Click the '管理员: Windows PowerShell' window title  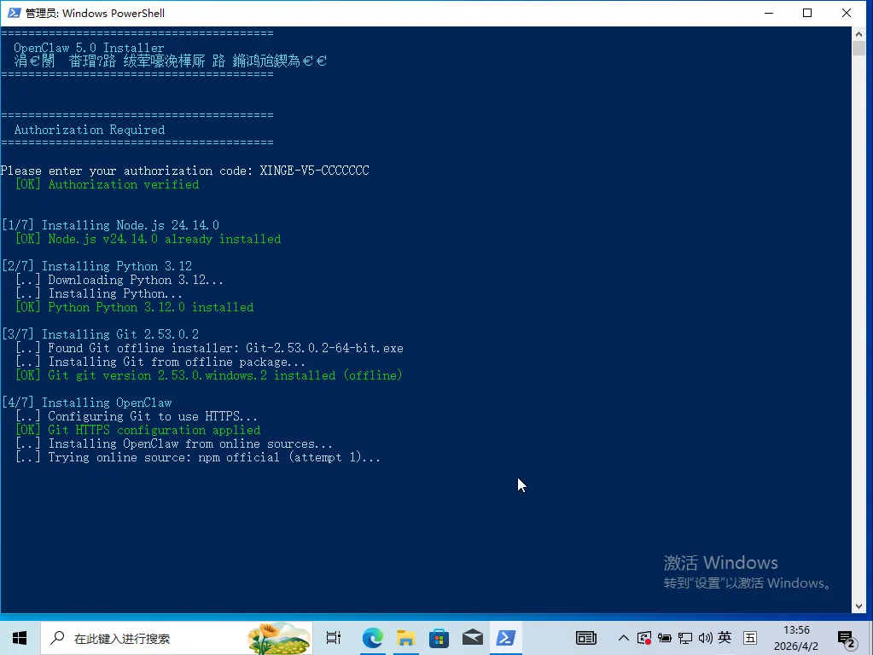[96, 13]
